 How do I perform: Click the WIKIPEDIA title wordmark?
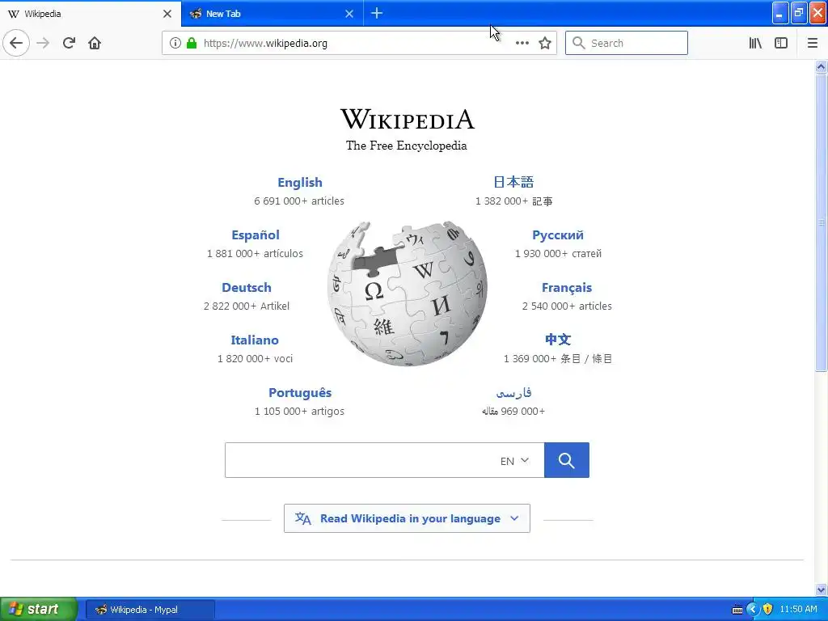click(x=408, y=119)
